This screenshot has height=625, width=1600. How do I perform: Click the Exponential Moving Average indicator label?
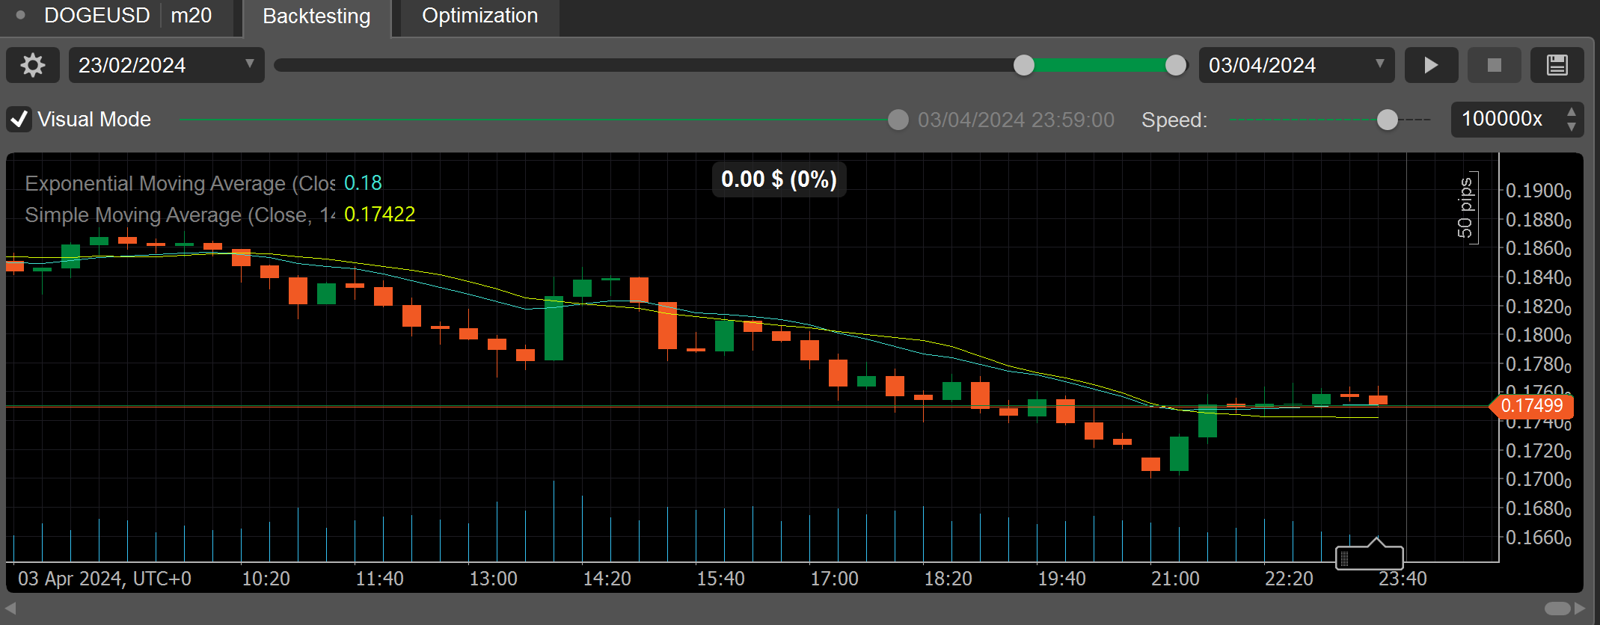pyautogui.click(x=180, y=184)
